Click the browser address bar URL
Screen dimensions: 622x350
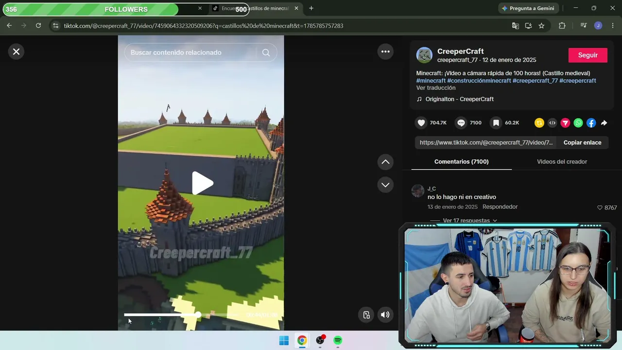click(204, 26)
